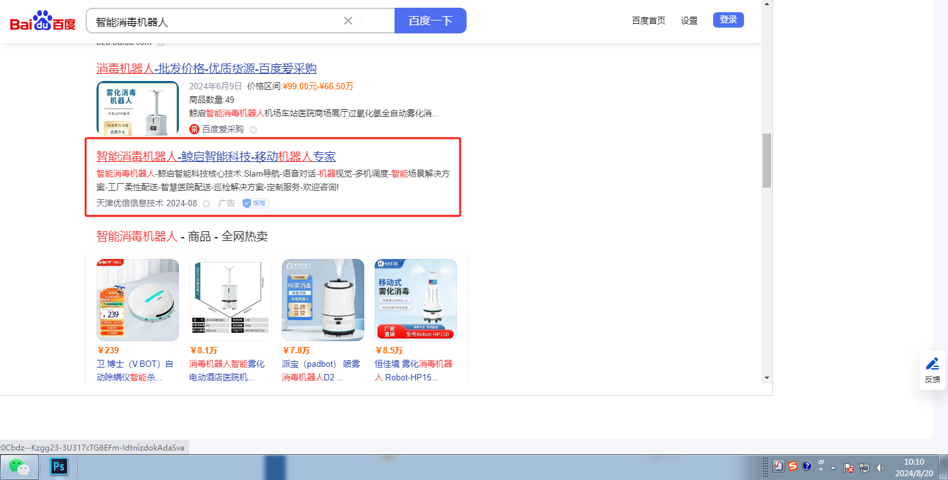Click the ¥7.8万 price label
The height and width of the screenshot is (480, 948).
point(296,350)
